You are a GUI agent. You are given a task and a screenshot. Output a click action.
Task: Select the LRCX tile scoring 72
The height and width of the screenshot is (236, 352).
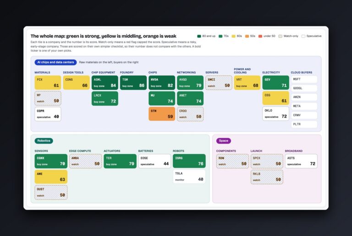tap(105, 98)
